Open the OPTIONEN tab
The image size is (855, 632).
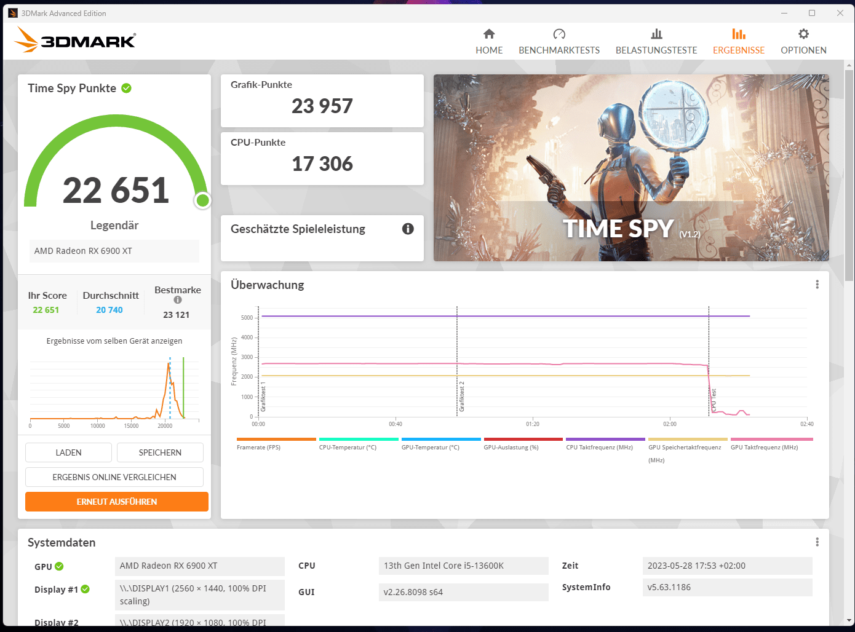coord(803,42)
